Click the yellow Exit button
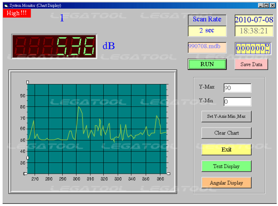This screenshot has height=206, width=278. 227,150
